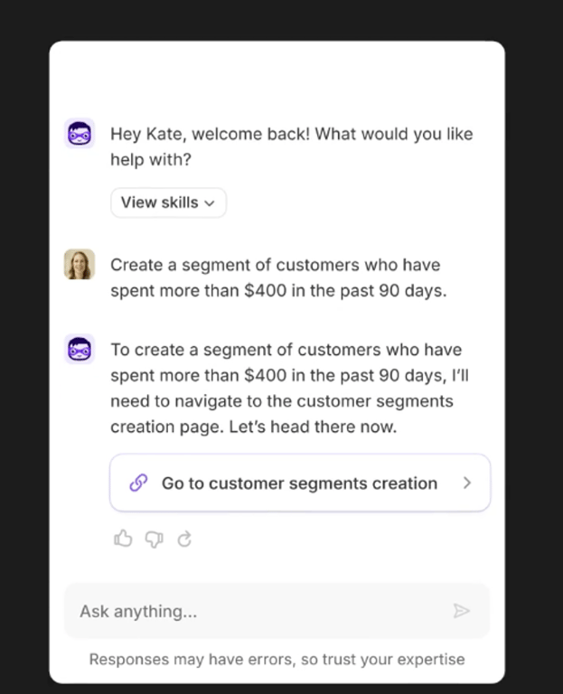Screen dimensions: 563x694
Task: Click Kate's message about the $400 segment
Action: (x=278, y=277)
